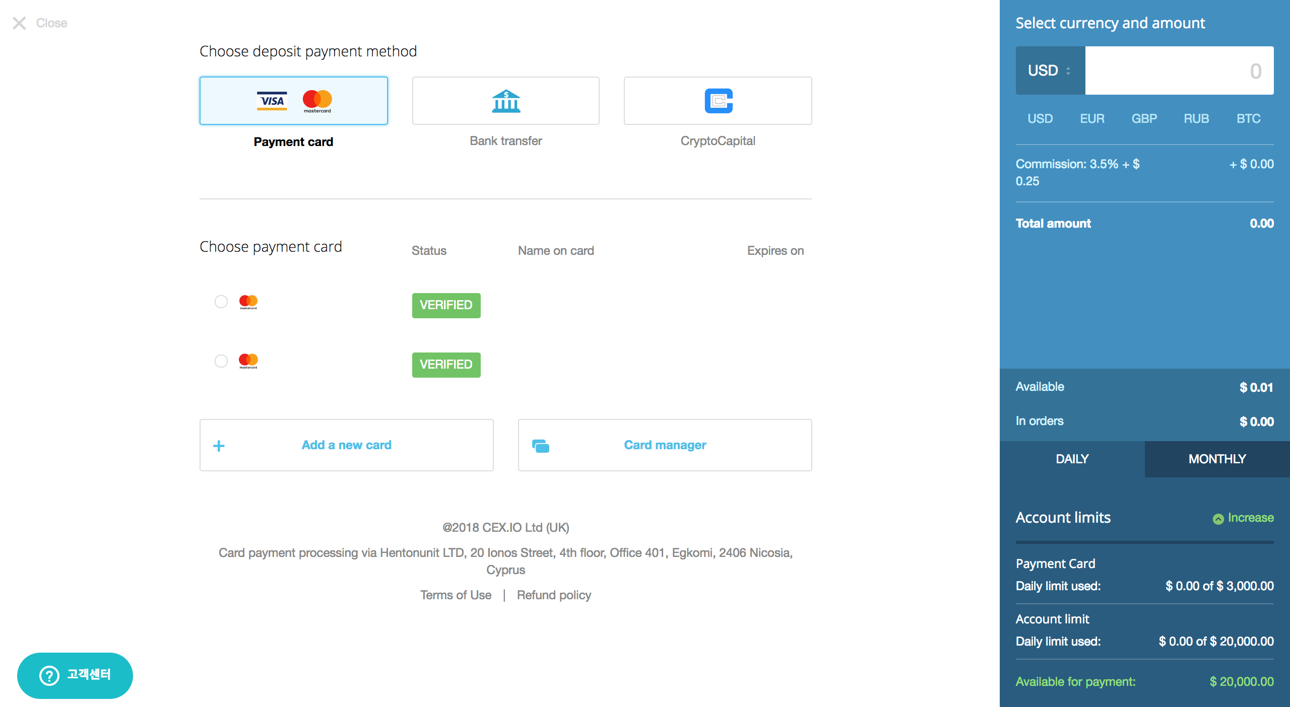This screenshot has width=1290, height=707.
Task: Click the $ 0.00 of $ 3,000.00 limit value
Action: [x=1219, y=586]
